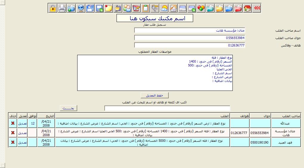Click inside the مواصفات العقار المطلوب text area
This screenshot has width=304, height=168.
(x=155, y=73)
